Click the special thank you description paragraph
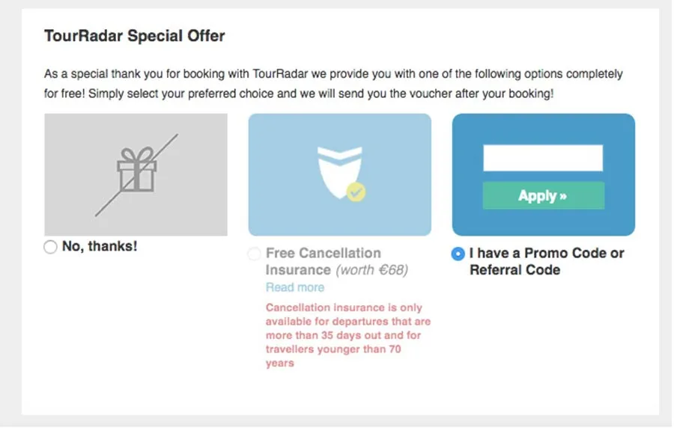Screen dimensions: 674x428 (333, 85)
